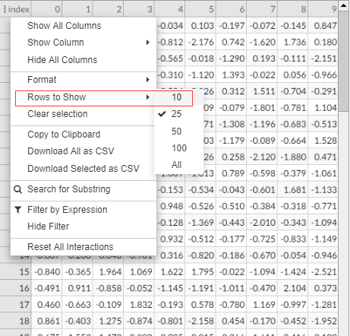The image size is (350, 336).
Task: Select row index 16
Action: 24,288
